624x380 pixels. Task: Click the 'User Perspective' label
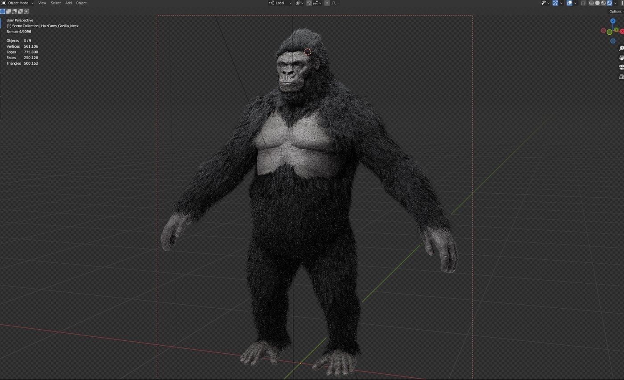coord(20,20)
